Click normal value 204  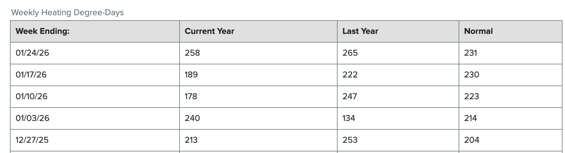pyautogui.click(x=472, y=140)
